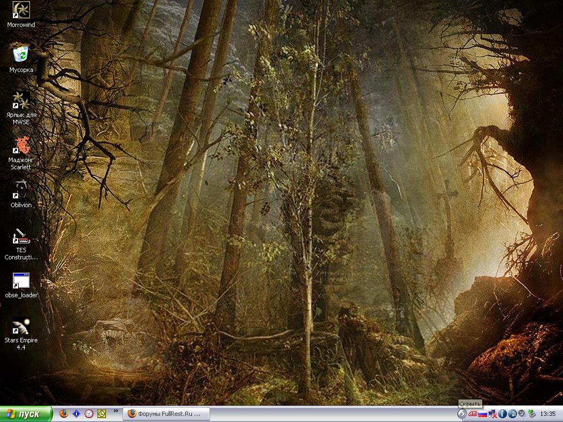Select the obse_loader shortcut icon
The width and height of the screenshot is (563, 422).
21,281
